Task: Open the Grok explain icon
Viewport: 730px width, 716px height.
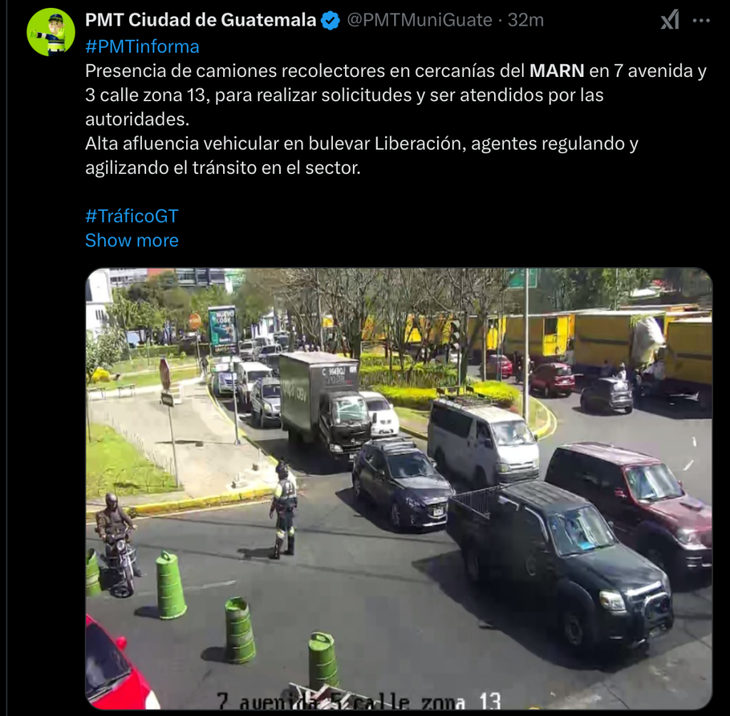Action: [670, 21]
